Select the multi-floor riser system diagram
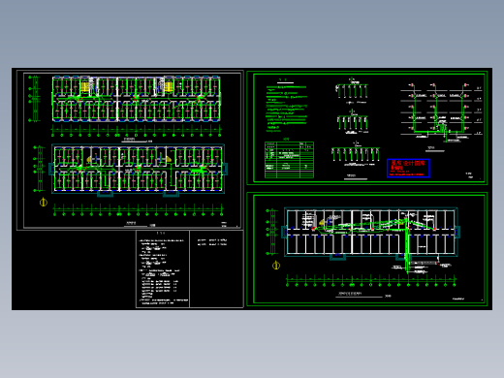This screenshot has height=378, width=504. pos(441,112)
